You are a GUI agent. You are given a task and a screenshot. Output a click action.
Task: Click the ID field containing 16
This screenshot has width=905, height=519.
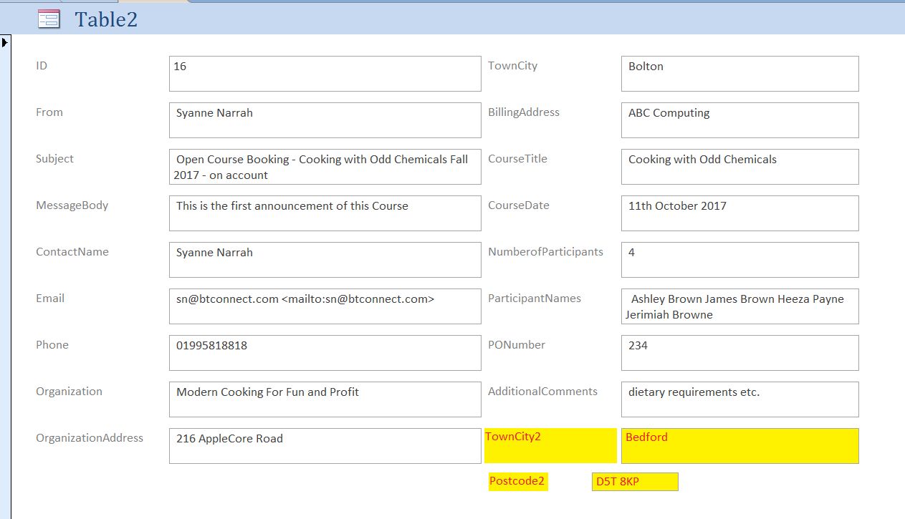pyautogui.click(x=325, y=74)
